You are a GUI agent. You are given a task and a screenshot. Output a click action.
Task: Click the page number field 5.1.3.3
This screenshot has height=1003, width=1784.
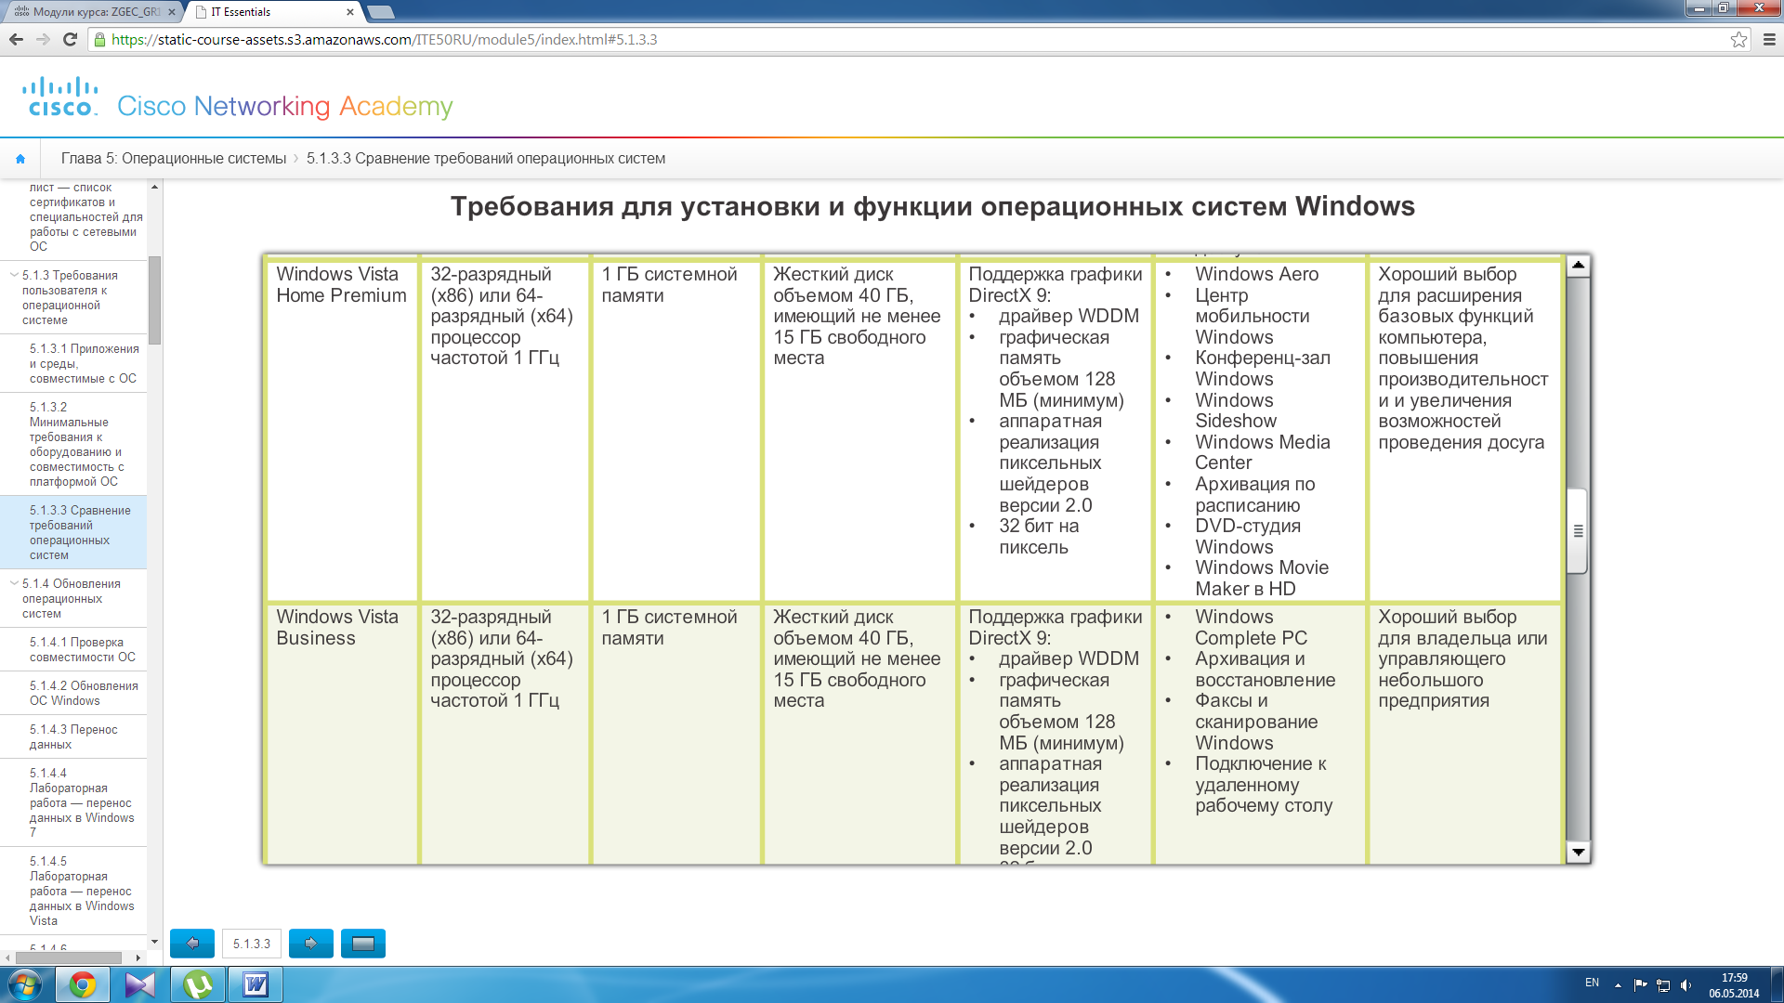pos(252,944)
